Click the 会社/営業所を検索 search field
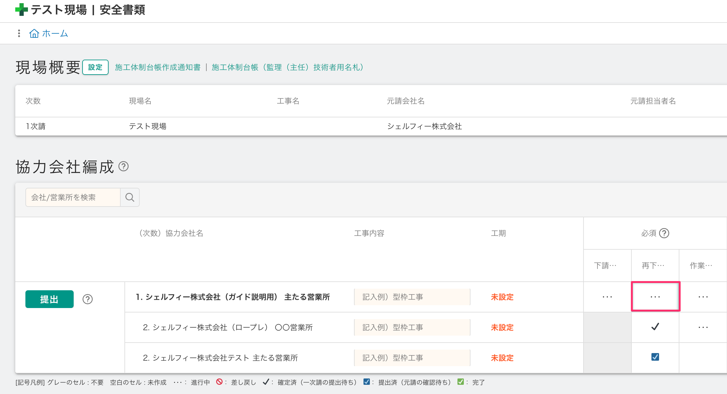 [x=73, y=197]
